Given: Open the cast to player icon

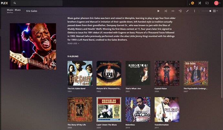Looking at the screenshot, I should click(x=207, y=3).
